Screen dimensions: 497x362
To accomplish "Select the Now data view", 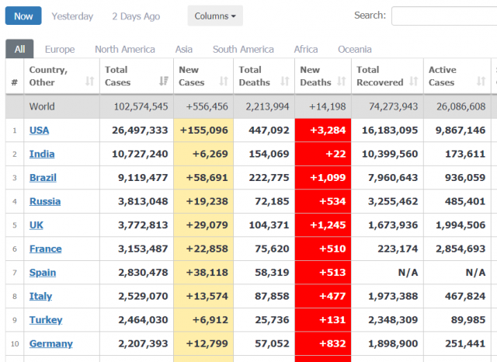I will tap(23, 16).
